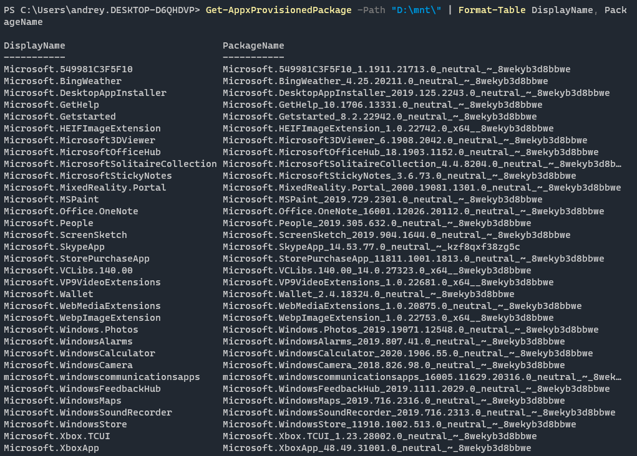
Task: Click package name GetHelp_10.1706.13331.0
Action: [382, 105]
